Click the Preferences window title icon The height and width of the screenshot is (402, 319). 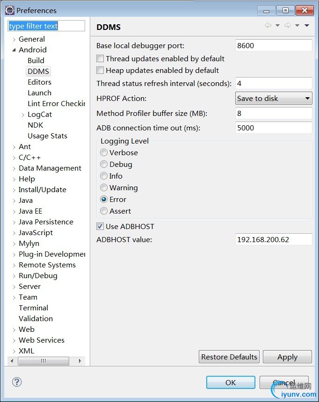pos(10,10)
